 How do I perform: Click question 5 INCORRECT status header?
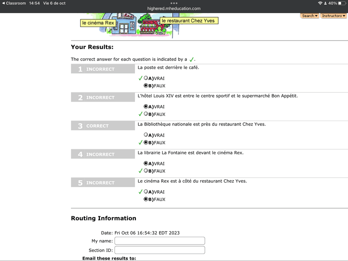point(103,183)
